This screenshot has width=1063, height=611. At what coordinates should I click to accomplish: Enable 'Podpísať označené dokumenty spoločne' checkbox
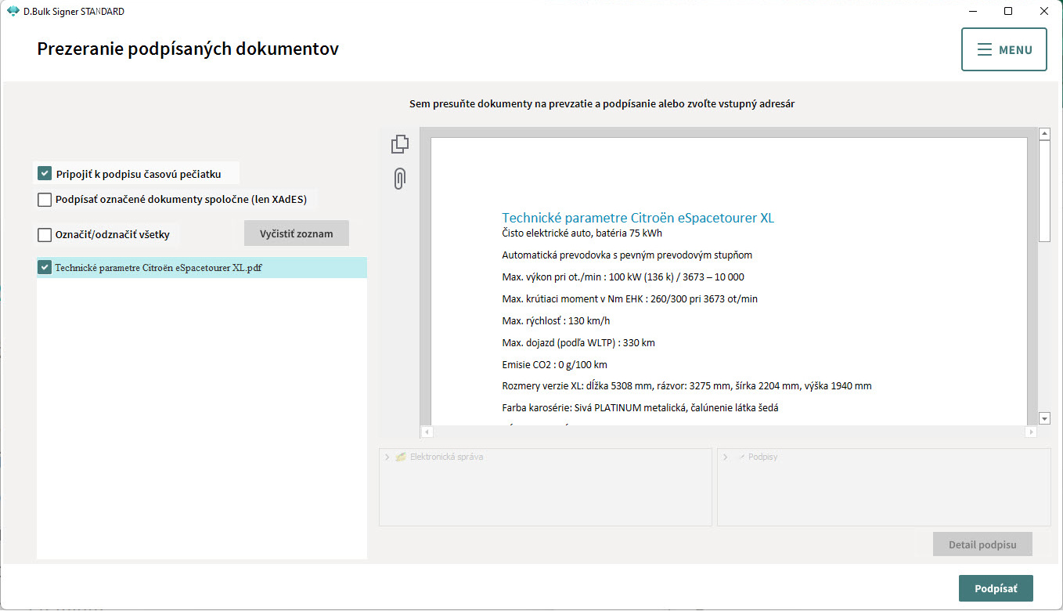point(45,200)
